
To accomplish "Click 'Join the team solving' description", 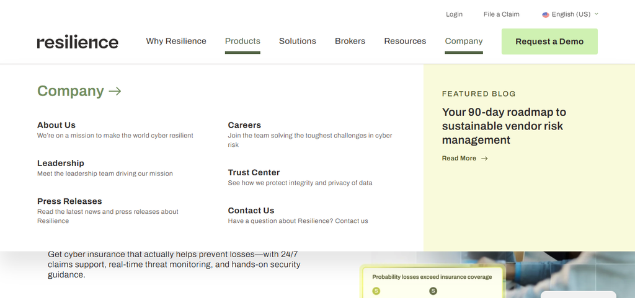I will click(310, 140).
